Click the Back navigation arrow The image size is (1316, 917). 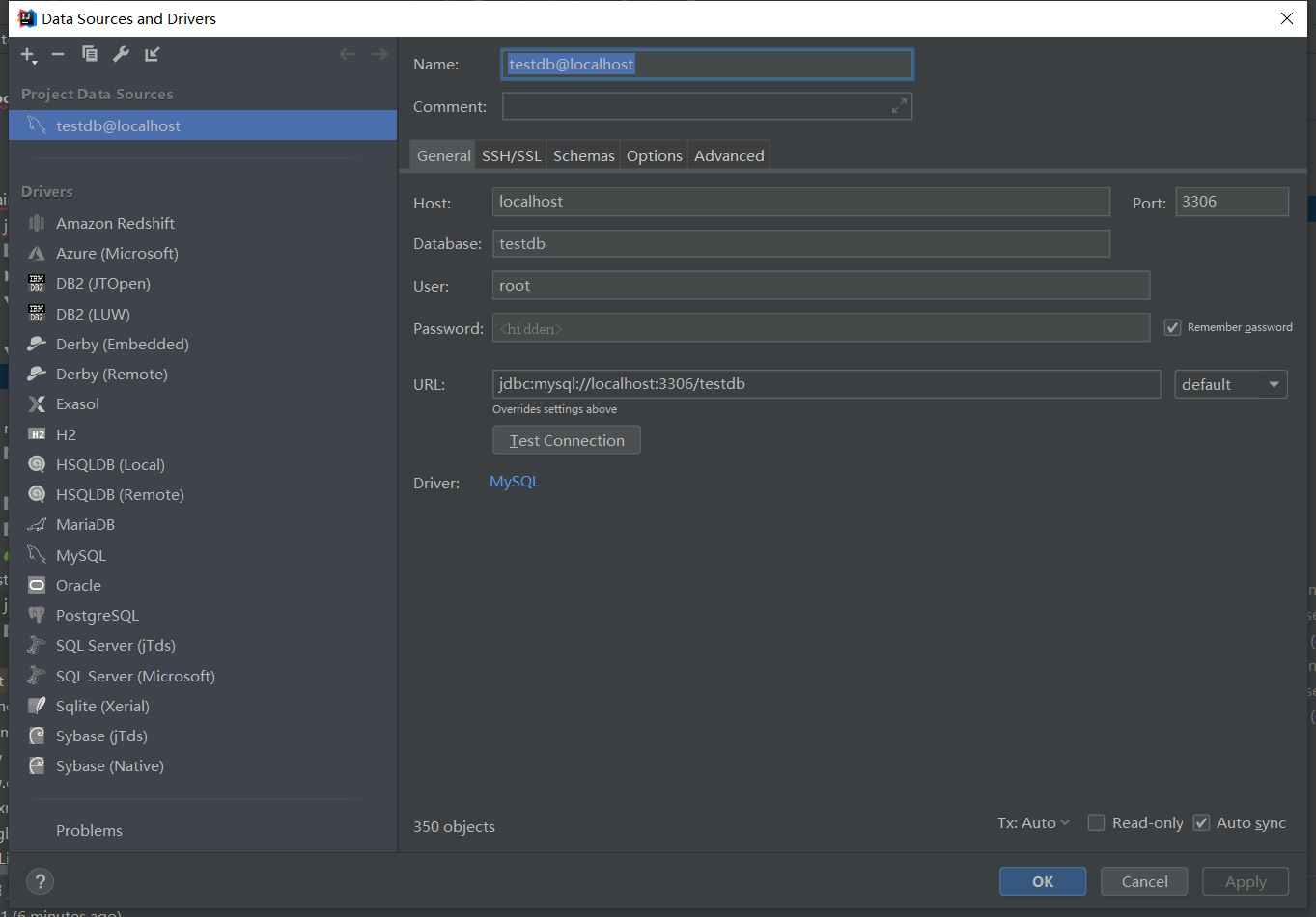point(348,54)
